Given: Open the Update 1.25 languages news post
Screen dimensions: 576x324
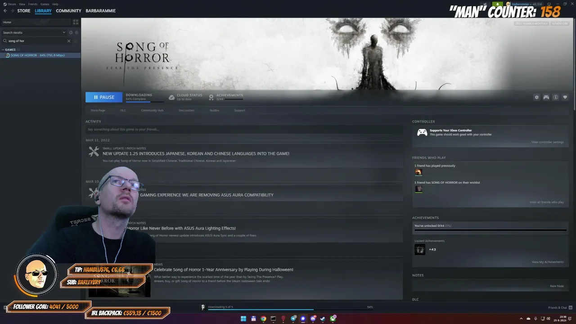Looking at the screenshot, I should pos(196,153).
